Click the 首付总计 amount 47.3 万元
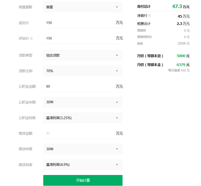The image size is (201, 186). [181, 6]
